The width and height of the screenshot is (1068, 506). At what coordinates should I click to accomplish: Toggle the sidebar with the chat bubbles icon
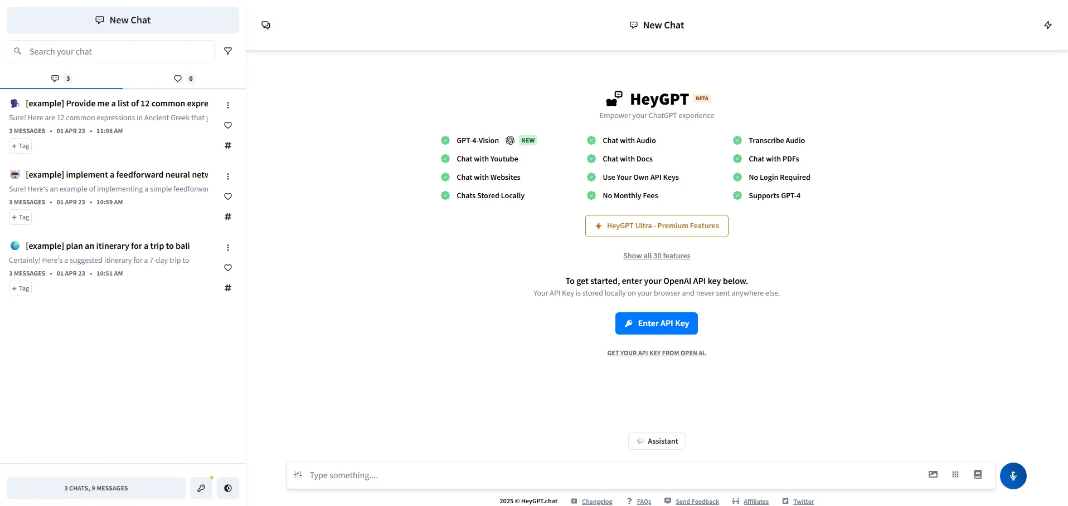tap(266, 25)
